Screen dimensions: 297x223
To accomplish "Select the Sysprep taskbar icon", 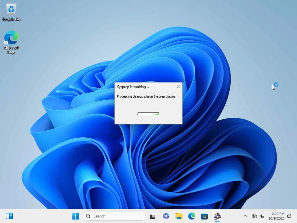I will [x=217, y=216].
